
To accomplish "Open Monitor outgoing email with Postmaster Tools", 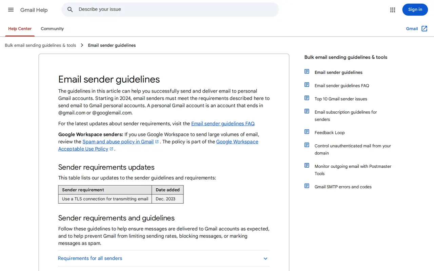I will [x=353, y=170].
